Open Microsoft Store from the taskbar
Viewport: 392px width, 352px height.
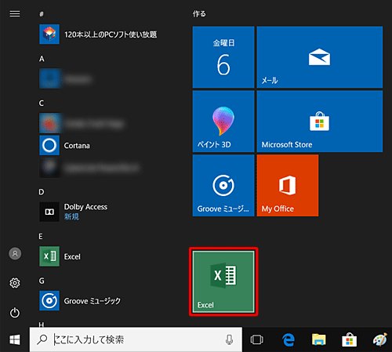click(x=350, y=339)
